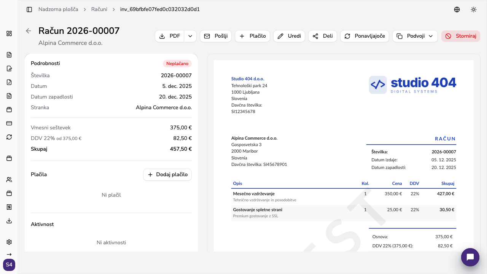
Task: Open the download tray sidebar icon
Action: coord(9,221)
